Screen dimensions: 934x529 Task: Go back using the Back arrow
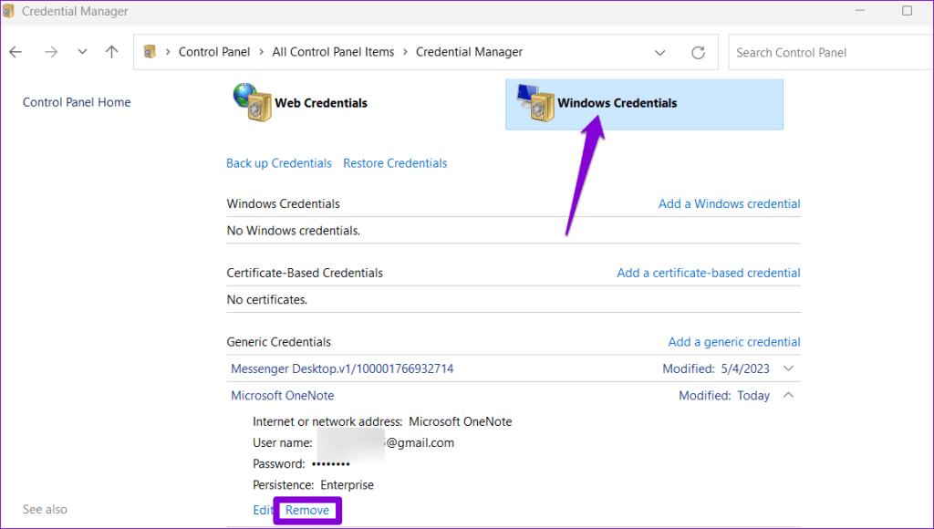(x=16, y=52)
